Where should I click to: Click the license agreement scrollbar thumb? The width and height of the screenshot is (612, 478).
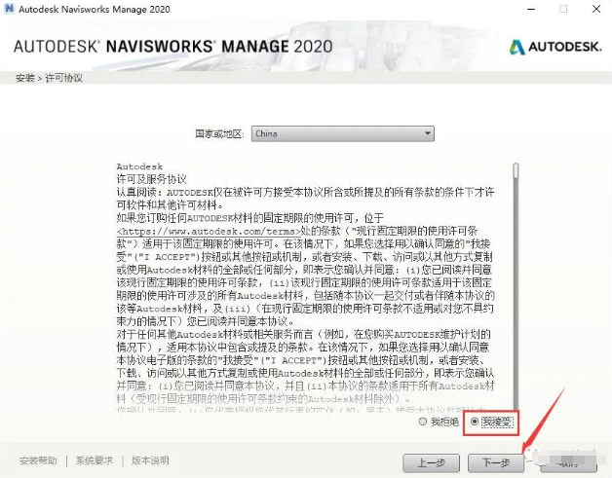pos(516,170)
